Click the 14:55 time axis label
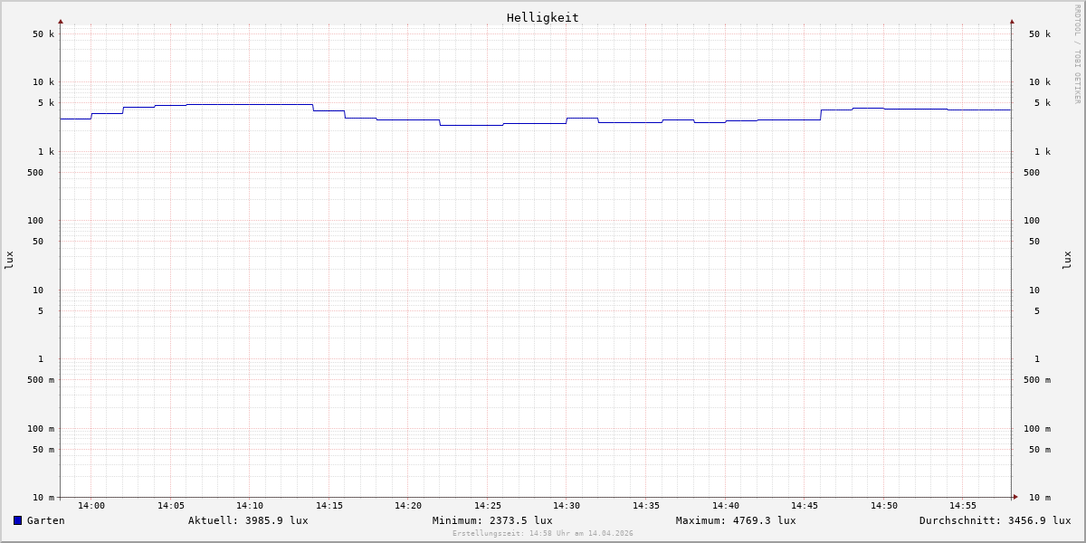The height and width of the screenshot is (543, 1086). tap(963, 506)
